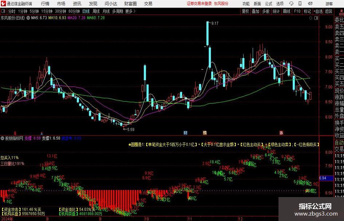Open the 多周期 multi-period view
Screen dimensions: 344x221
(x=118, y=11)
